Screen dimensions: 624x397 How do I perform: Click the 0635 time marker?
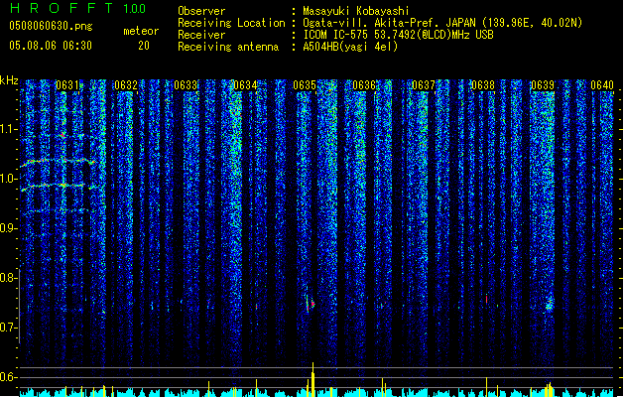pyautogui.click(x=305, y=85)
